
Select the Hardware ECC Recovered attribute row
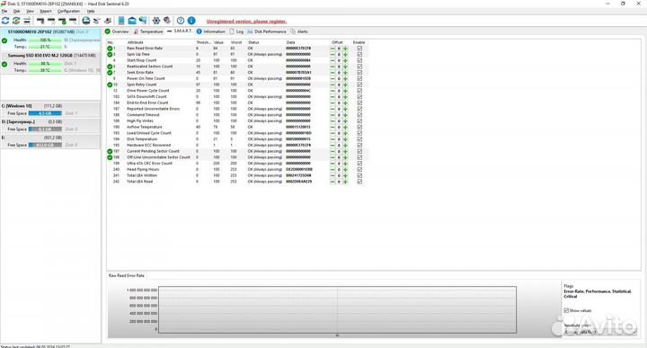point(237,146)
